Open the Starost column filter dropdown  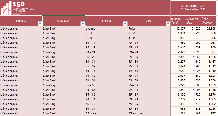tap(125, 24)
